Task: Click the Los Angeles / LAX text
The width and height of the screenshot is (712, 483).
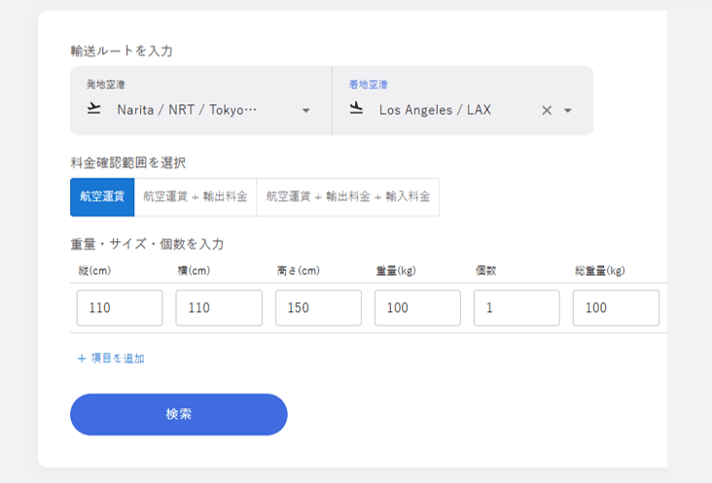Action: point(435,110)
